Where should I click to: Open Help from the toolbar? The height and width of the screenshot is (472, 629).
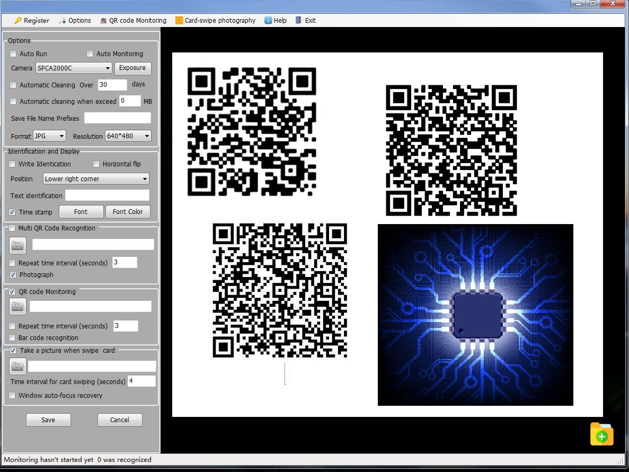click(x=276, y=20)
